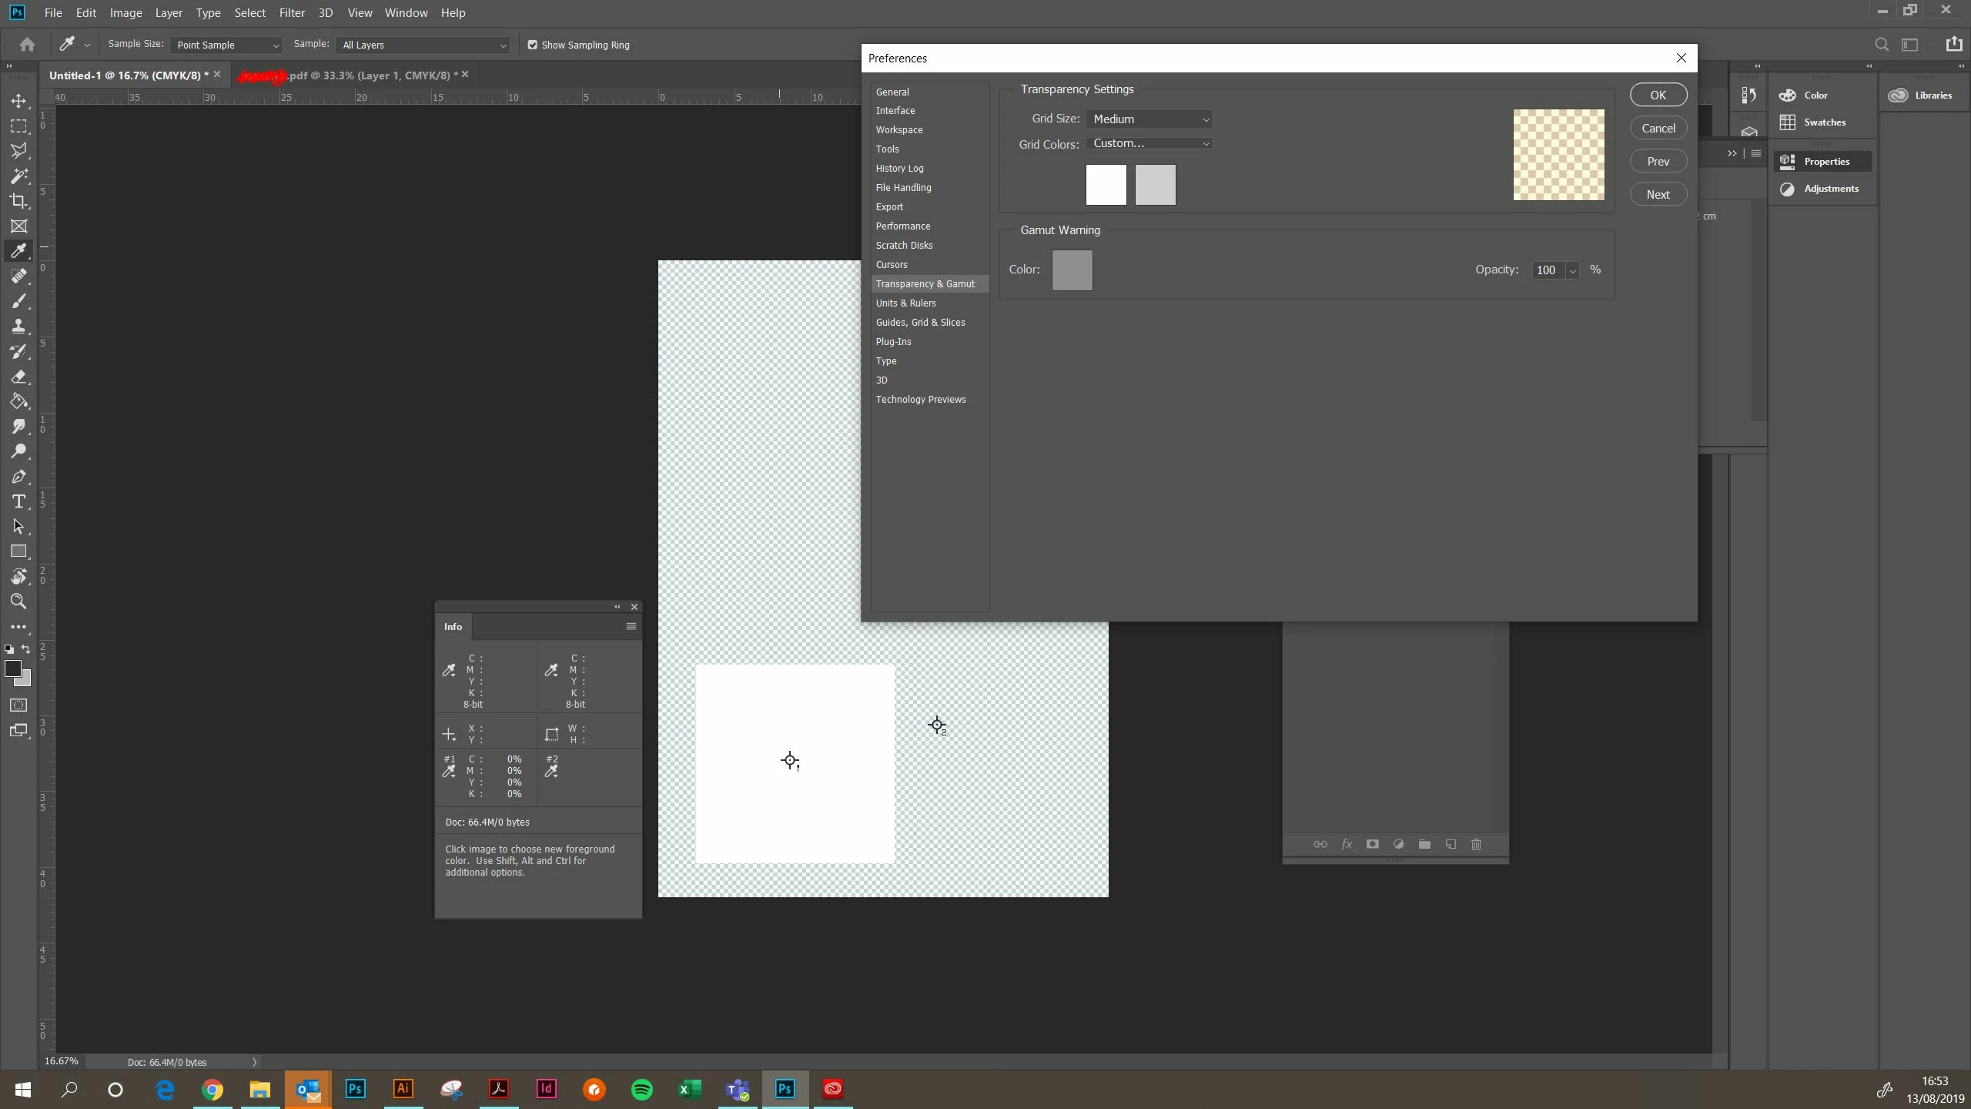Image resolution: width=1971 pixels, height=1109 pixels.
Task: Toggle Show Sampling Ring checkbox
Action: pyautogui.click(x=532, y=45)
